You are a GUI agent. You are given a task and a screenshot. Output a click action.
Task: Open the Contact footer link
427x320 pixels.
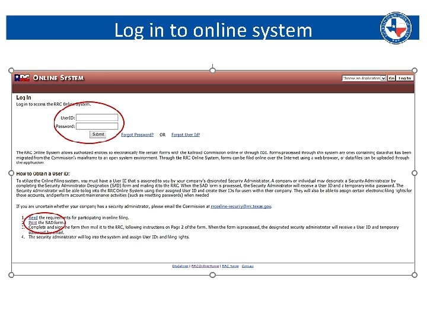point(247,266)
